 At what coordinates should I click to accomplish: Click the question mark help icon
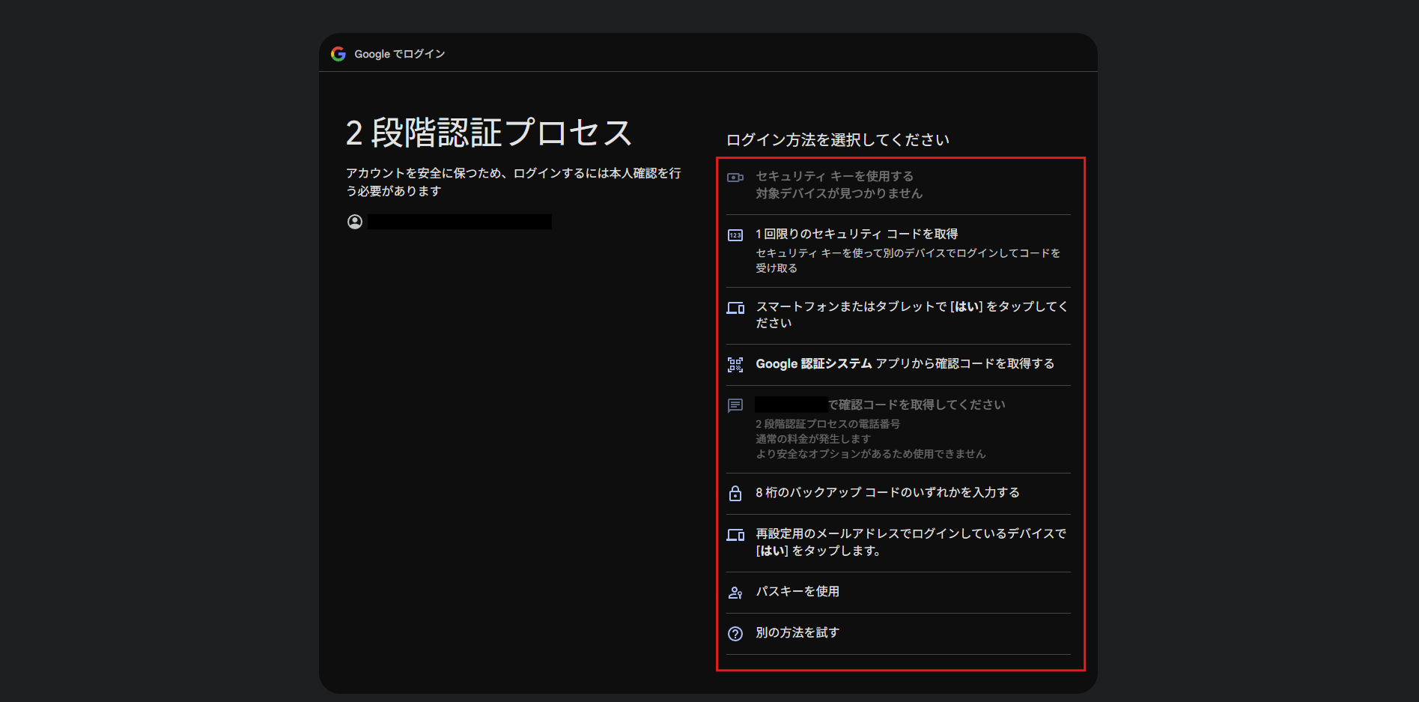tap(735, 634)
